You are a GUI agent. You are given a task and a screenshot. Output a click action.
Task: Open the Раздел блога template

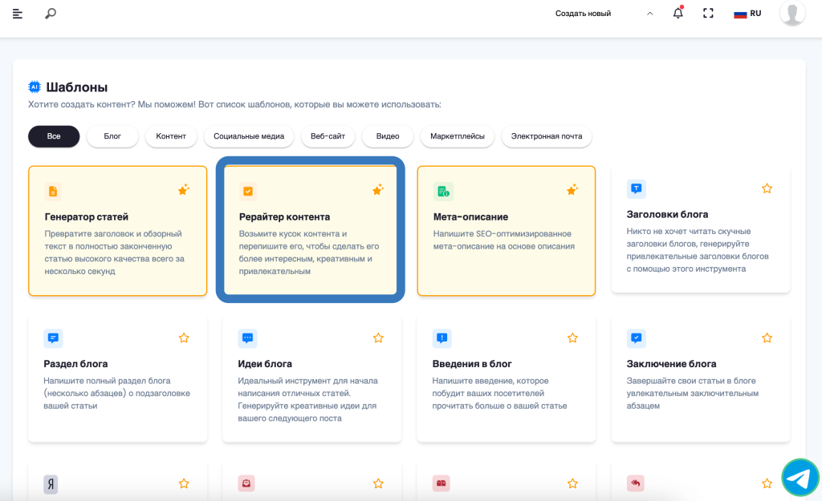tap(117, 378)
